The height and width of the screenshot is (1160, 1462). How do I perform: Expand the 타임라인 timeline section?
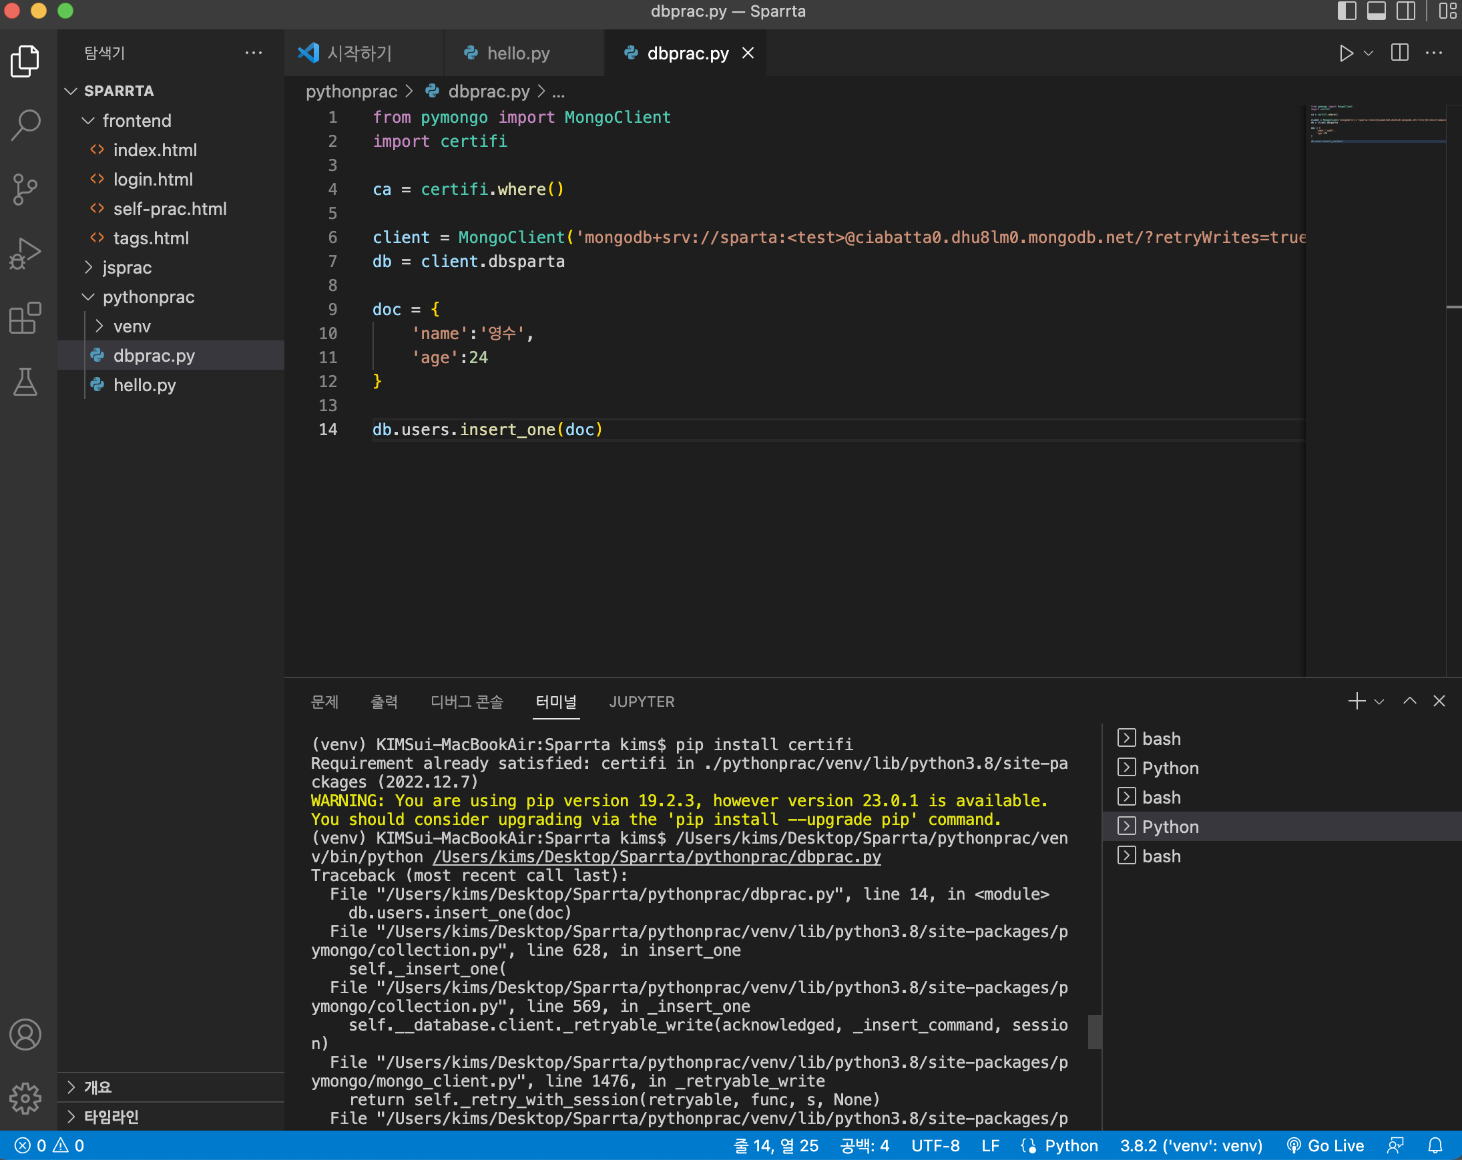point(171,1117)
